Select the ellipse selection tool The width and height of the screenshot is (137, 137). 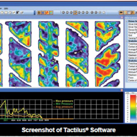coord(2,12)
